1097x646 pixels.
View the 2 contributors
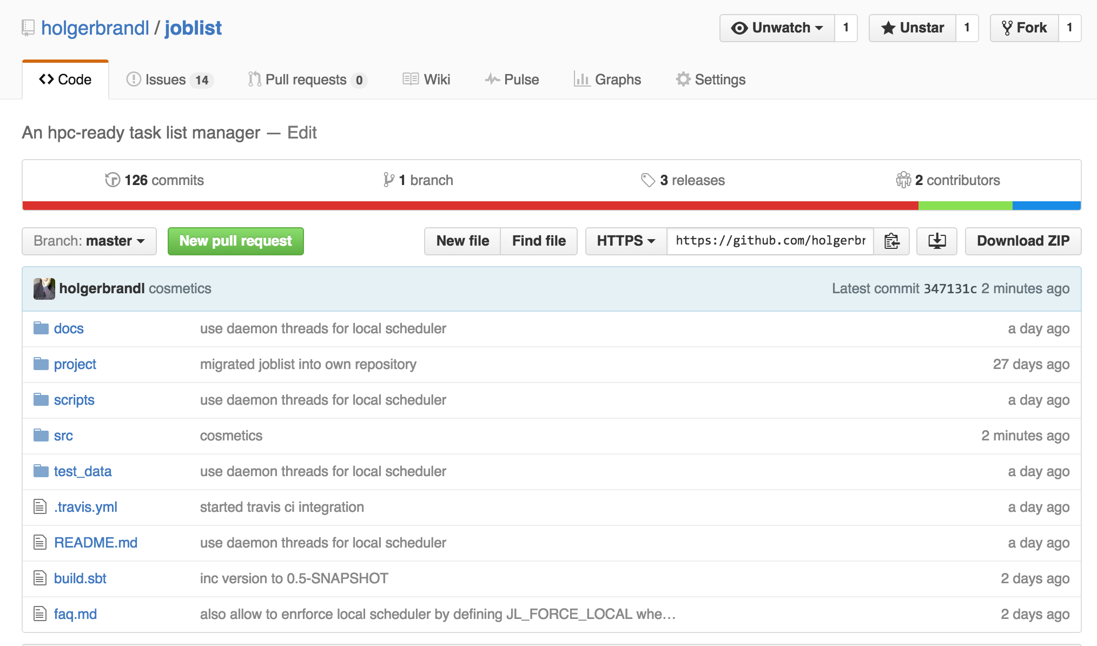coord(948,180)
